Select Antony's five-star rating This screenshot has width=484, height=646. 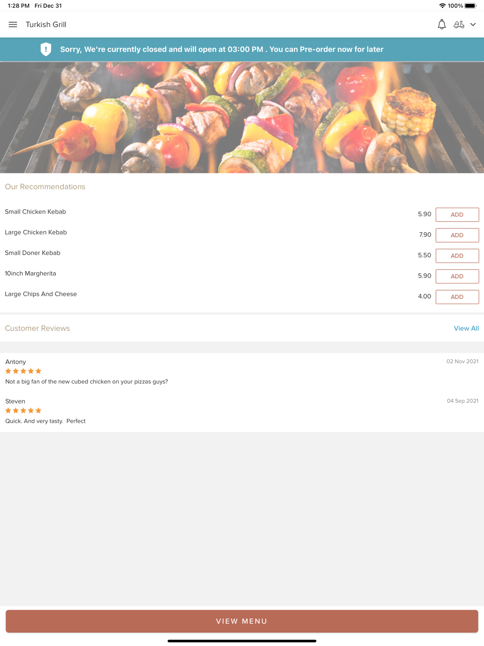point(23,371)
